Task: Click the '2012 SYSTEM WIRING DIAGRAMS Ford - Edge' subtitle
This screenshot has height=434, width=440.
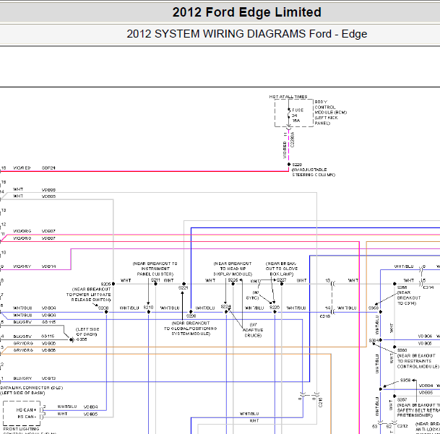Action: pyautogui.click(x=246, y=34)
